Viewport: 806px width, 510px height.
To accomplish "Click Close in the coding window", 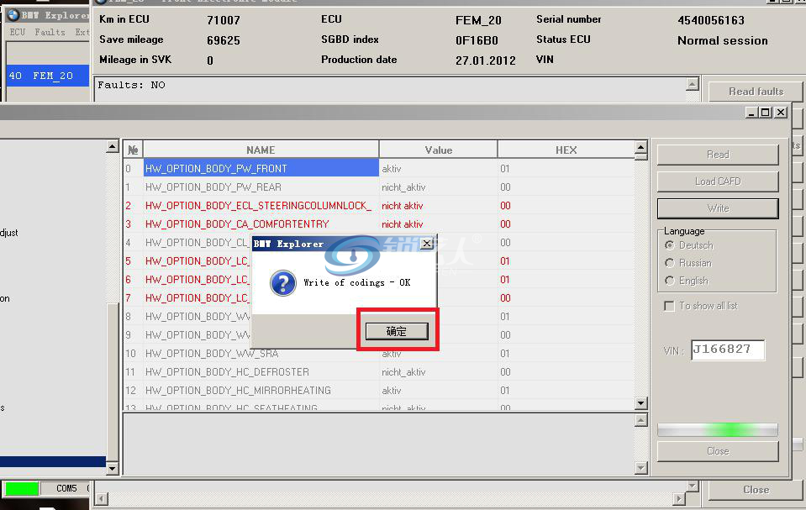I will (x=718, y=451).
